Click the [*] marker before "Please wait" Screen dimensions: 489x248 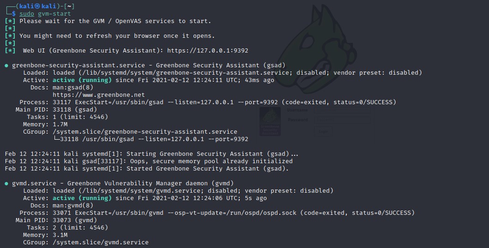[x=10, y=21]
